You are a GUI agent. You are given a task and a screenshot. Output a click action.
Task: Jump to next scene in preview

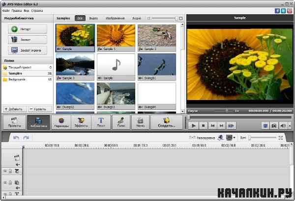tap(231, 126)
